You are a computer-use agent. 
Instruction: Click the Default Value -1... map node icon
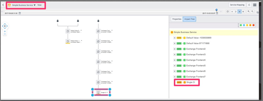pos(68,41)
